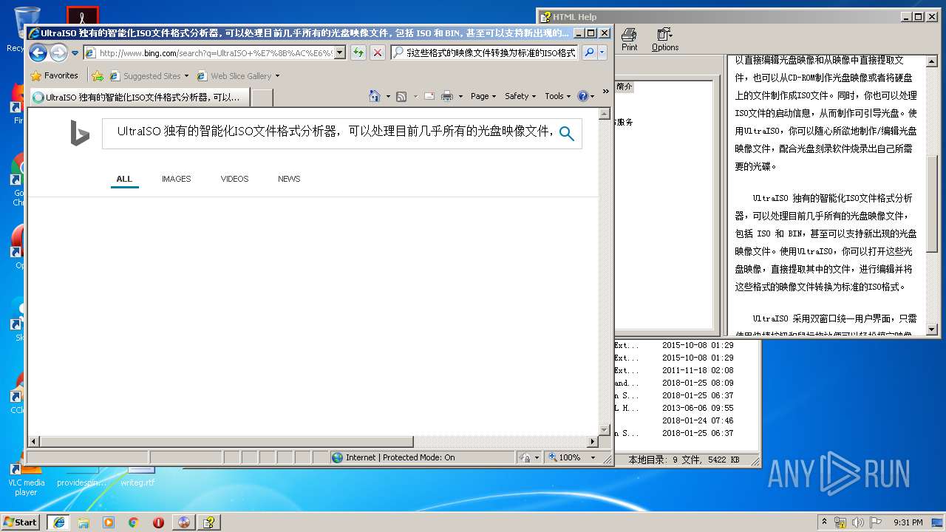Select the UltraISO Bing search tab
Image resolution: width=946 pixels, height=532 pixels.
coord(139,97)
